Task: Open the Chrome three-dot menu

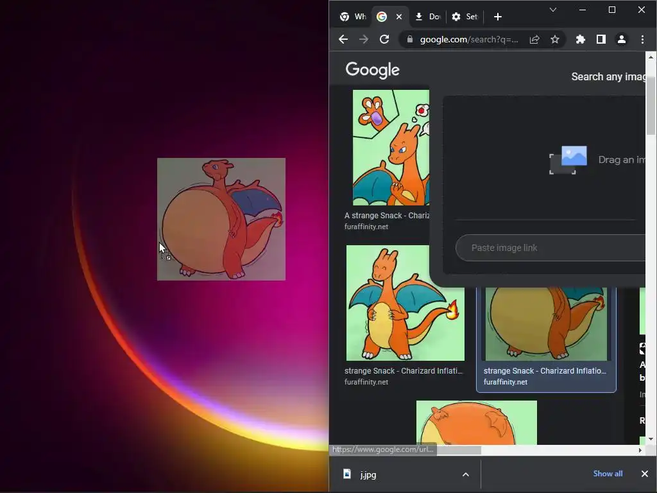Action: click(x=642, y=39)
